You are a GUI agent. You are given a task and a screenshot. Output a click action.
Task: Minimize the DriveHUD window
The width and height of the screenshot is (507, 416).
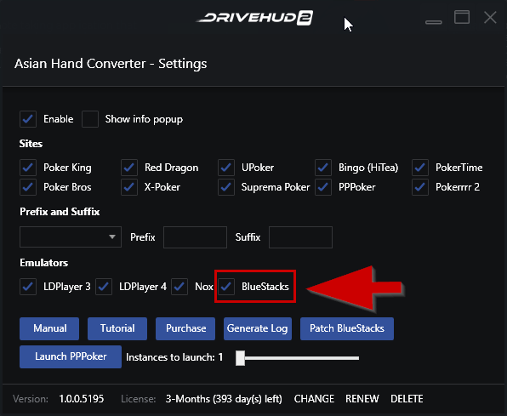coord(433,21)
